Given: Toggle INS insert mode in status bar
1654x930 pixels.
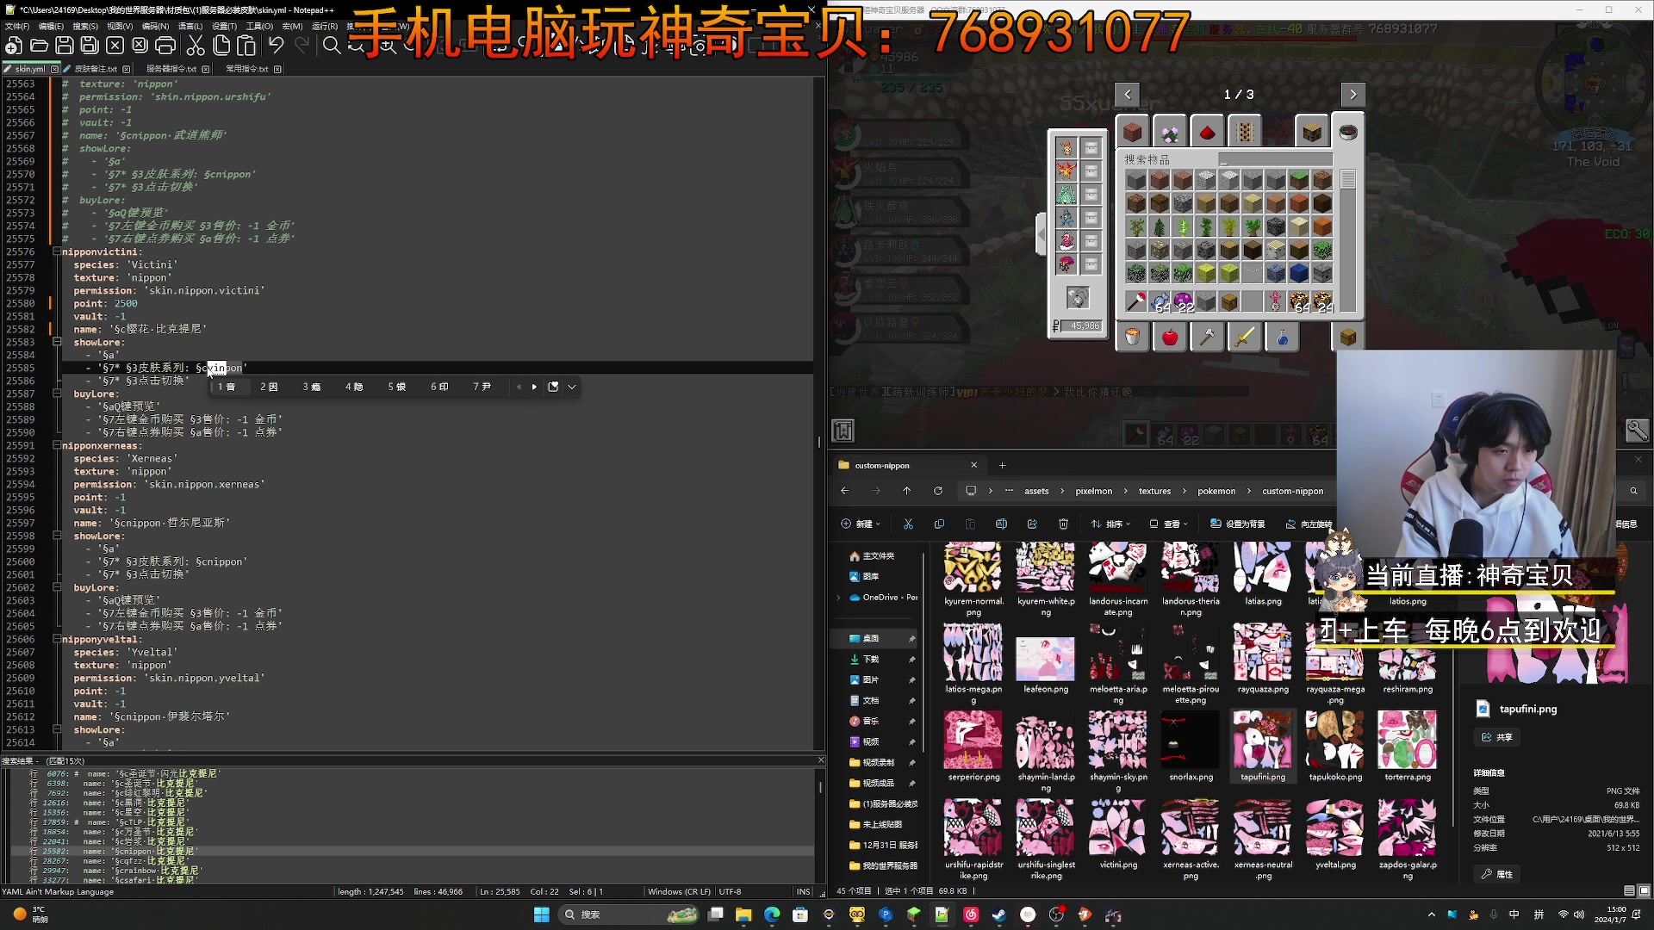Looking at the screenshot, I should tap(803, 891).
